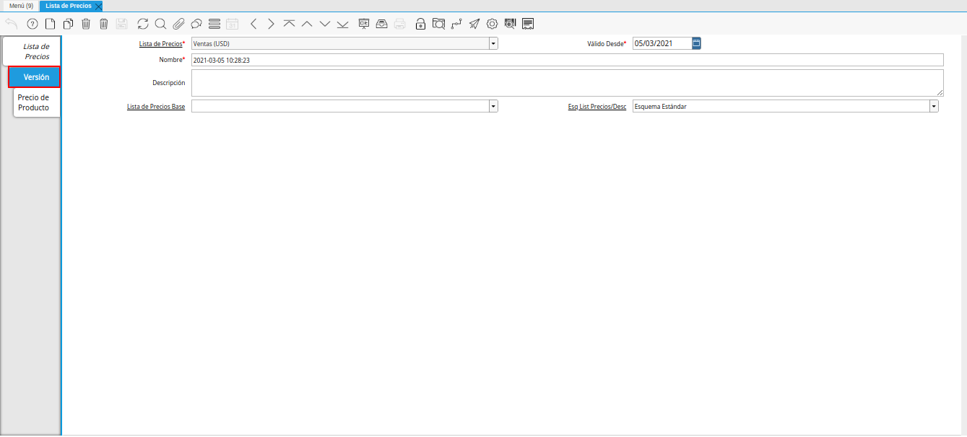The width and height of the screenshot is (967, 437).
Task: Click the trash icon beside the copy record icon
Action: point(86,24)
